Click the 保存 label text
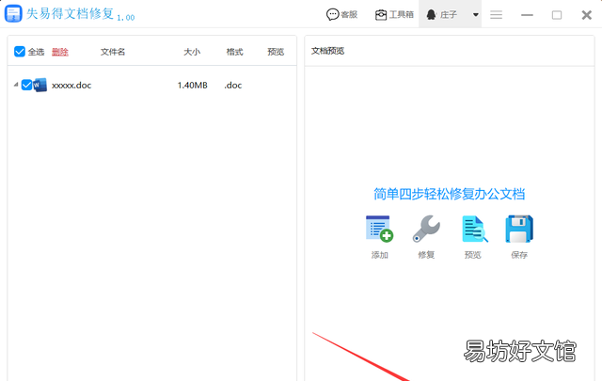 (519, 255)
